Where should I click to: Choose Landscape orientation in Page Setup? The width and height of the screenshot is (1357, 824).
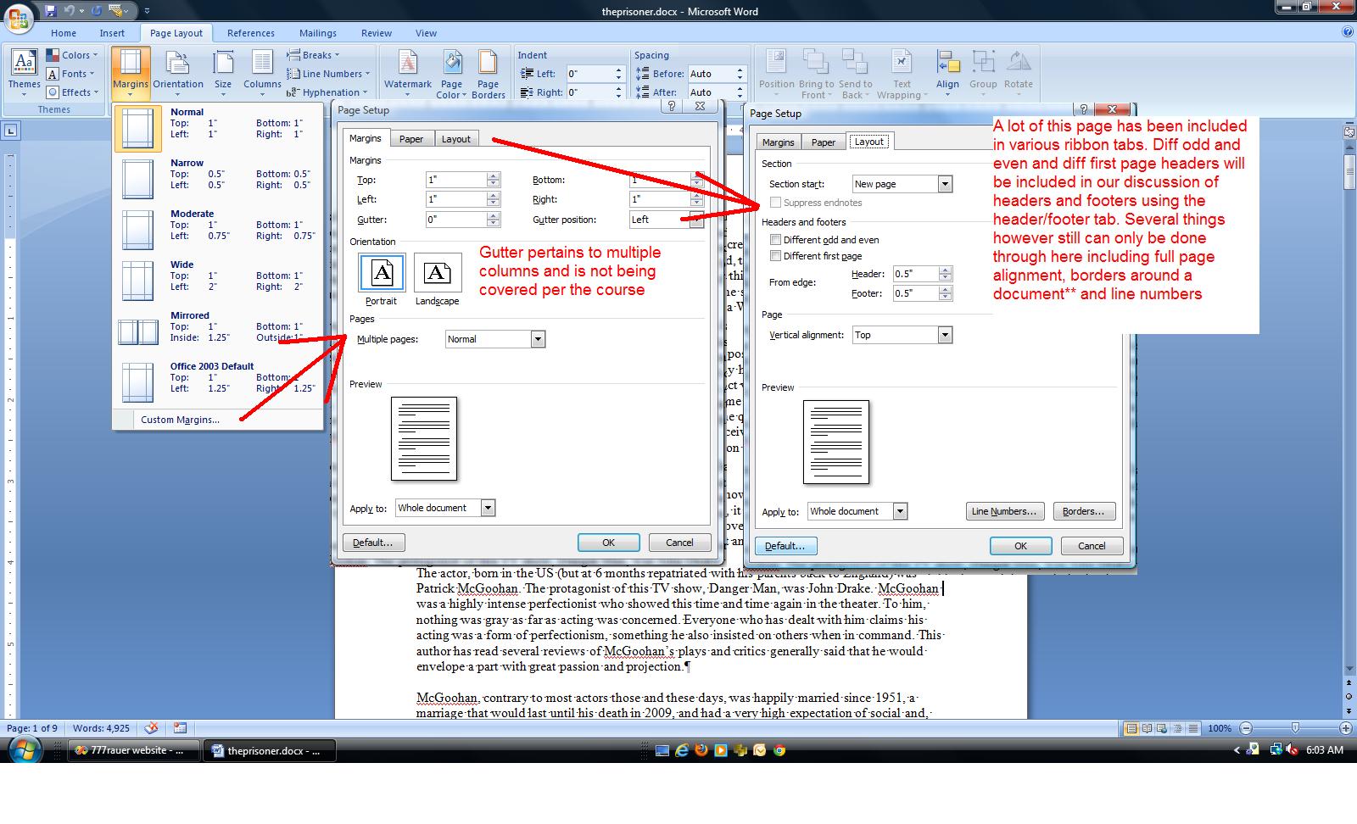[x=437, y=280]
